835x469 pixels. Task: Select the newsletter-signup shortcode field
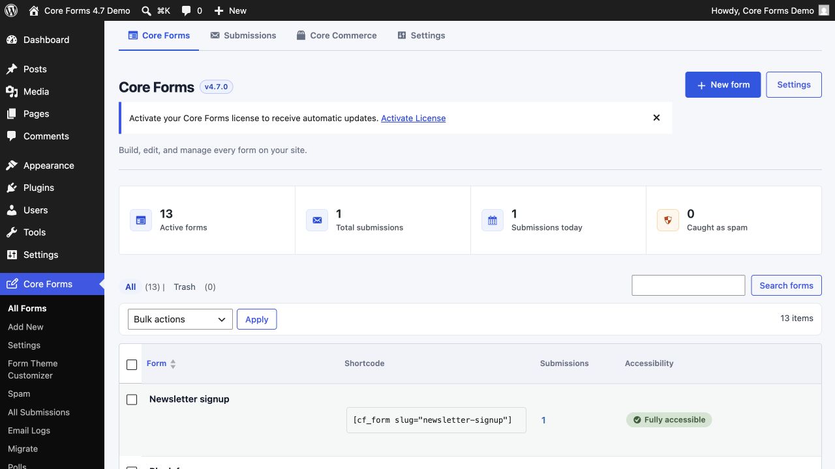pyautogui.click(x=436, y=420)
